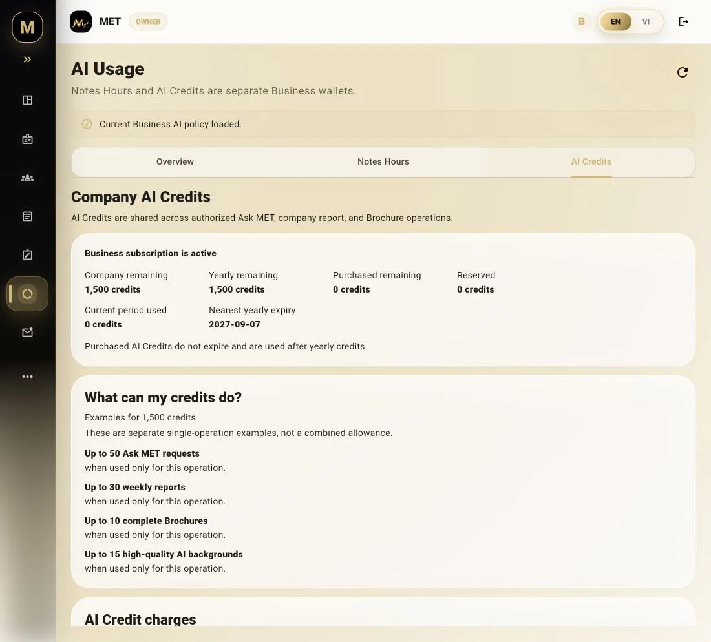Open the calendar icon in sidebar

(27, 216)
